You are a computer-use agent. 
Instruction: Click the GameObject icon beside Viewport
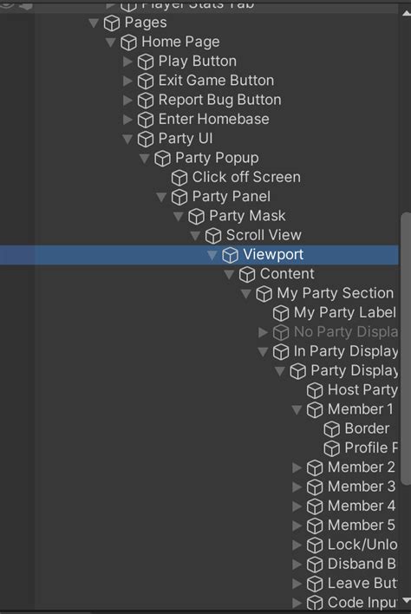230,255
